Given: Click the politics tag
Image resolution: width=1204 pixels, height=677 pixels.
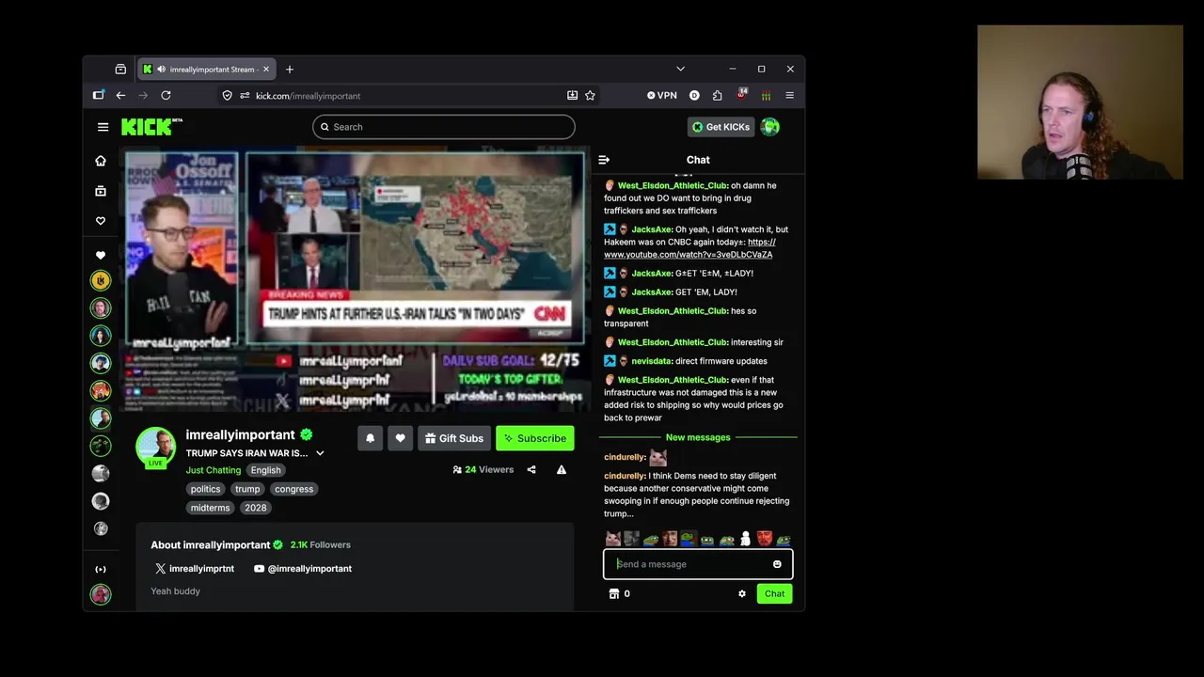Looking at the screenshot, I should [x=205, y=489].
